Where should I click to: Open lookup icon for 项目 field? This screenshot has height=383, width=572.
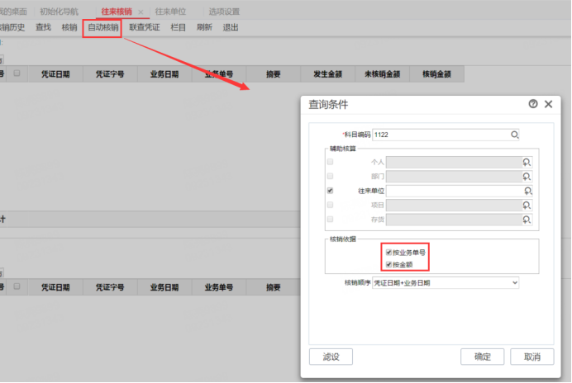pyautogui.click(x=526, y=205)
